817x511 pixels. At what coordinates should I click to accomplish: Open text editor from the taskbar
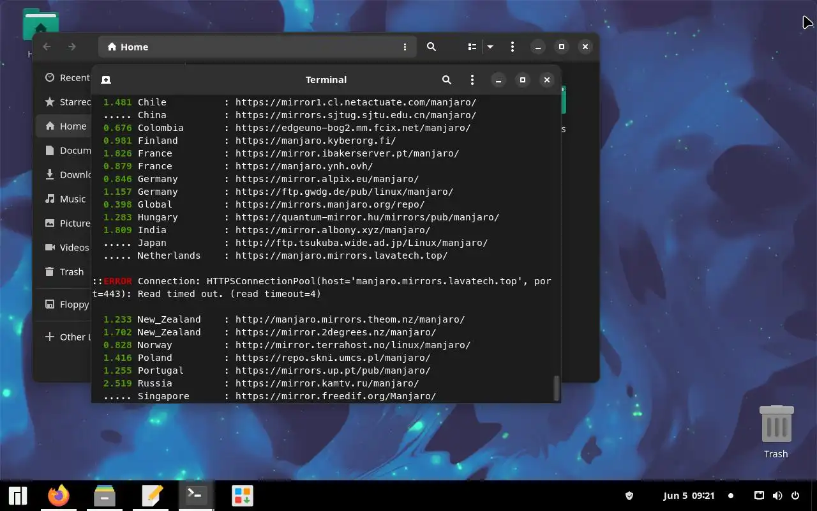pyautogui.click(x=151, y=496)
